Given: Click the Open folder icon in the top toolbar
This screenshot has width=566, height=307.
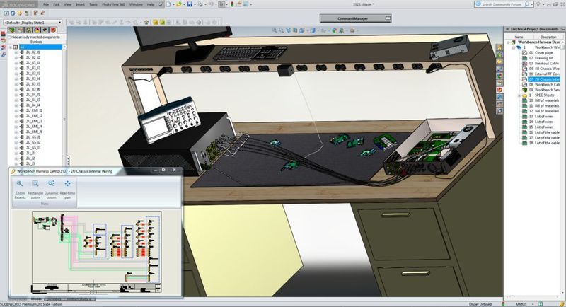Looking at the screenshot, I should coord(178,4).
